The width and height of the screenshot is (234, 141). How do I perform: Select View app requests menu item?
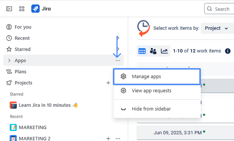click(157, 91)
